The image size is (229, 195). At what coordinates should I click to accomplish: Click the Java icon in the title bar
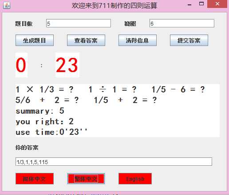click(7, 5)
